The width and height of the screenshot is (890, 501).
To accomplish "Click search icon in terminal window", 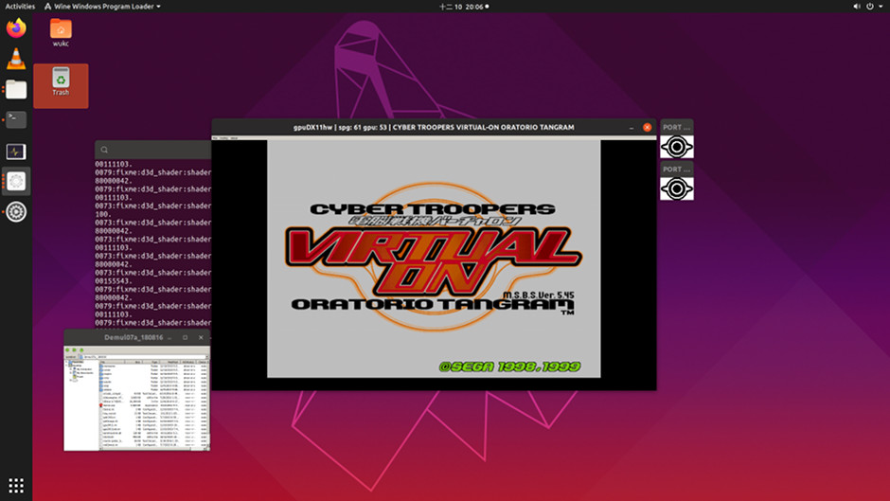I will (x=104, y=150).
